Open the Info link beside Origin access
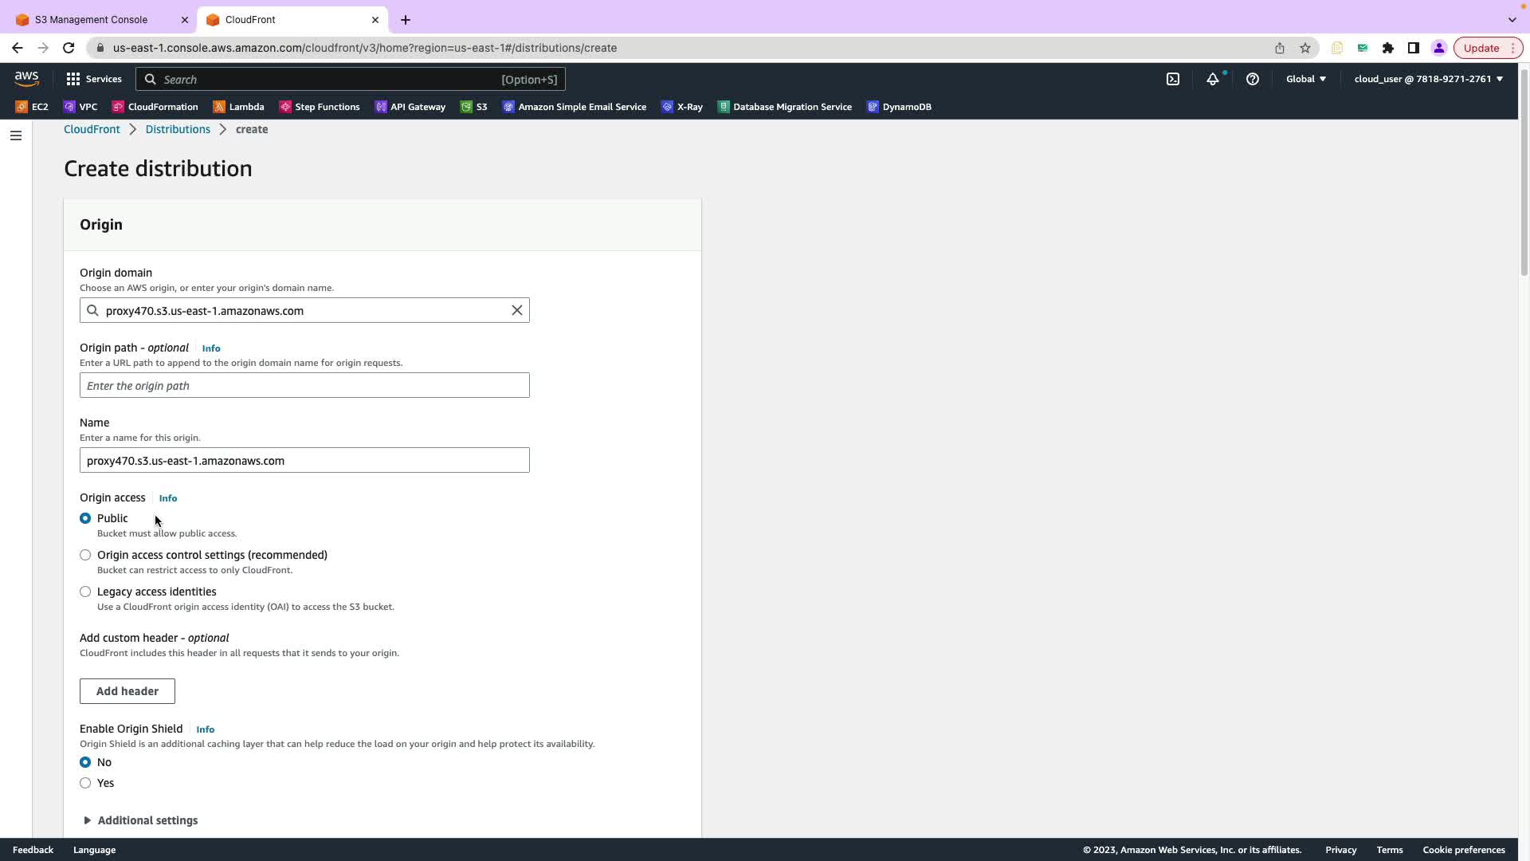 (168, 498)
